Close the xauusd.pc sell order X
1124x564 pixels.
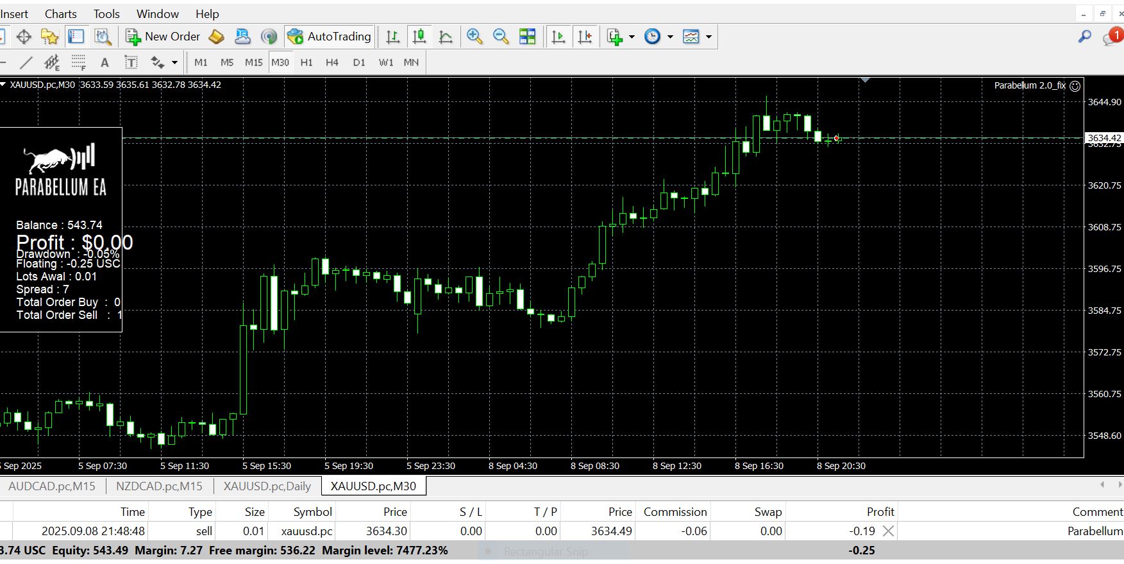[888, 531]
